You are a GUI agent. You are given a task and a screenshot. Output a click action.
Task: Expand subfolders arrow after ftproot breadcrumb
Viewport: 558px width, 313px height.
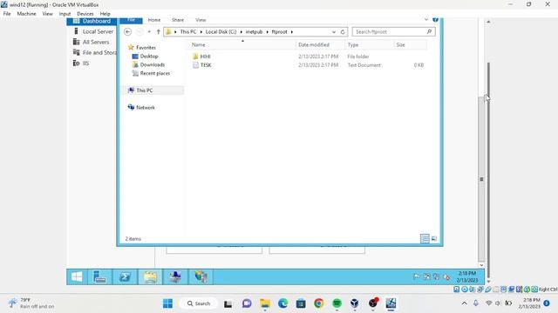292,32
